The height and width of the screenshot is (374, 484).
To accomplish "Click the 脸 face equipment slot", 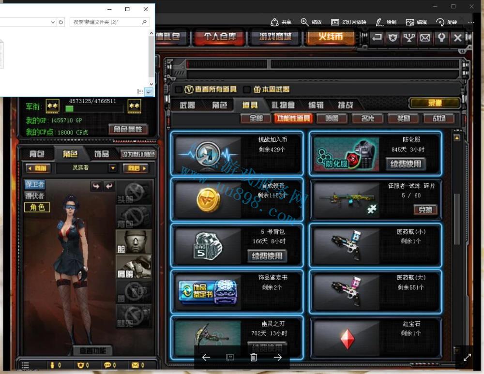I will (134, 242).
